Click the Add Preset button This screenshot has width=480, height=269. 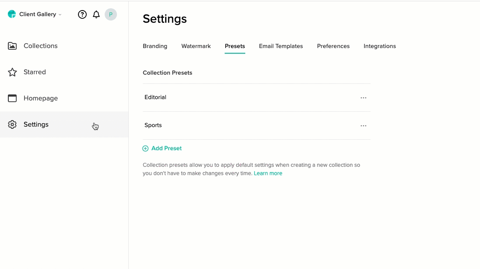click(166, 148)
